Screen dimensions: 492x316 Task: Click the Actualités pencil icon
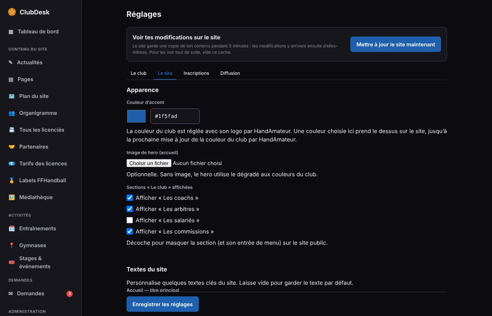point(11,62)
